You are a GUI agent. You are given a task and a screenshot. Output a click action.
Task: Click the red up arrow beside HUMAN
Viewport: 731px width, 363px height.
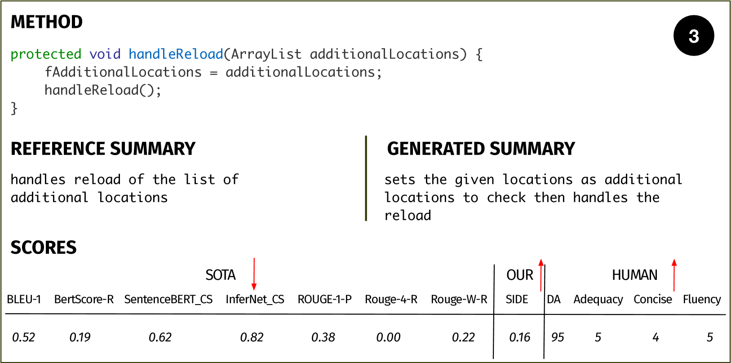point(674,275)
